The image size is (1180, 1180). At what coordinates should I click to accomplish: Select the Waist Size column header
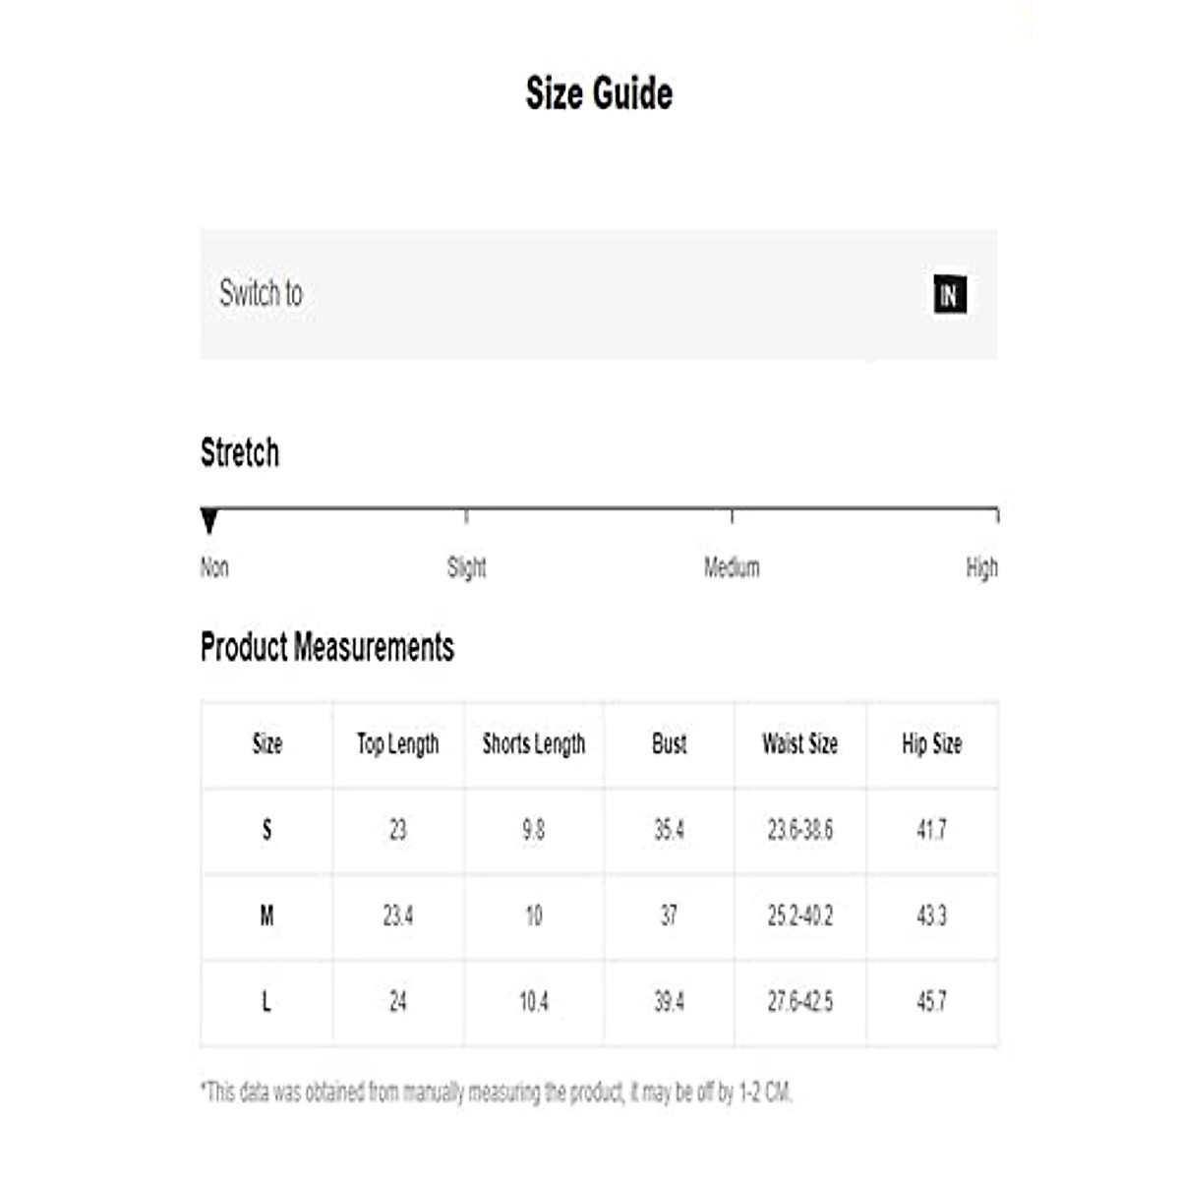[x=799, y=744]
